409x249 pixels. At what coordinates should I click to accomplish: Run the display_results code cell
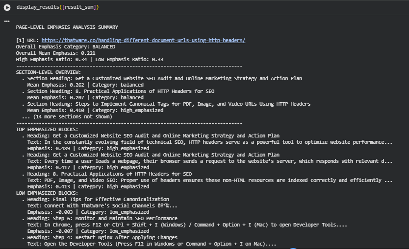click(7, 7)
